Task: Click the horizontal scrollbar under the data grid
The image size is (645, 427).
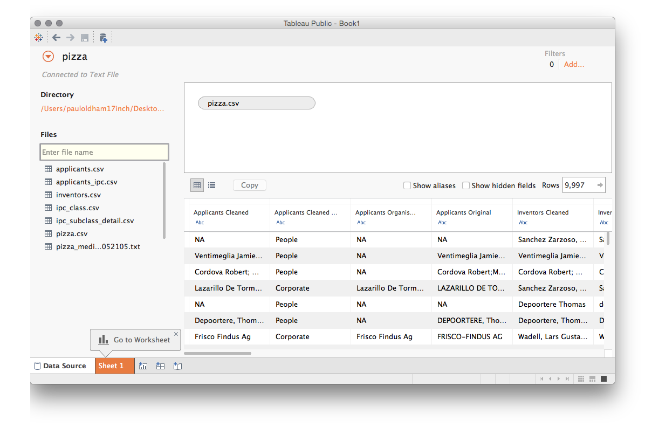Action: pyautogui.click(x=217, y=353)
